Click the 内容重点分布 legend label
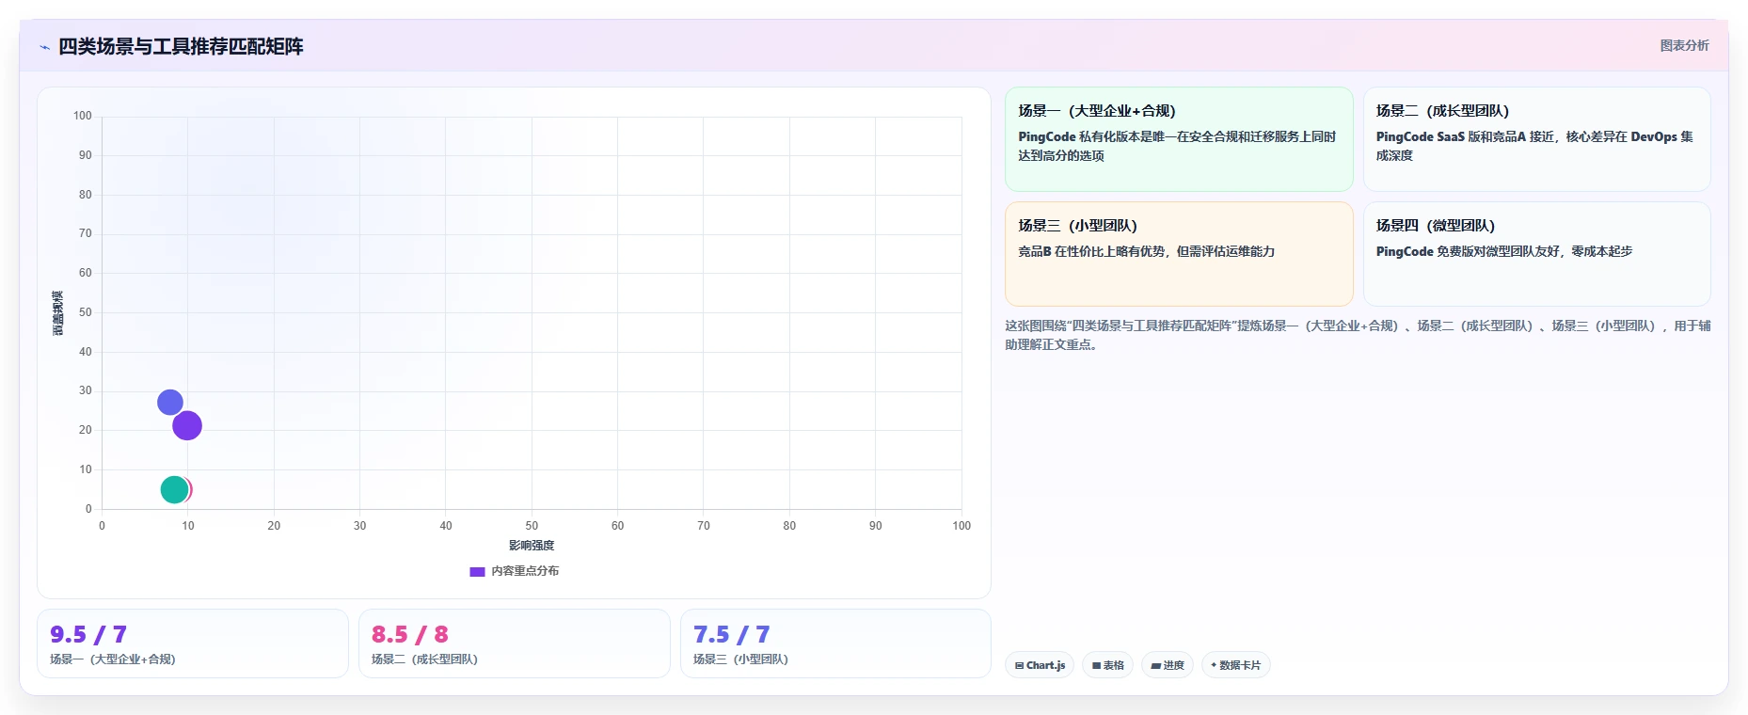Screen dimensions: 1748x715 tap(525, 571)
